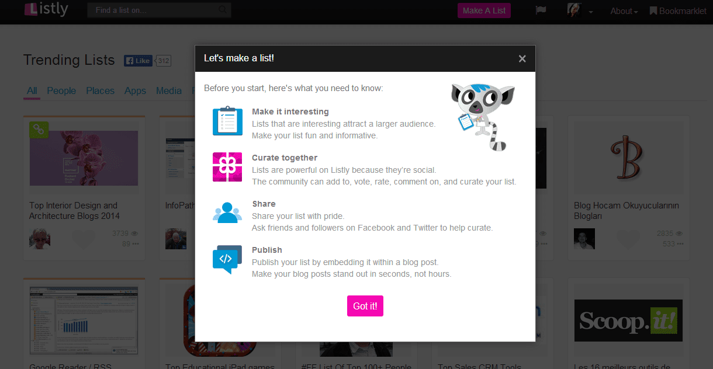Screen dimensions: 713x369
Task: Click the Make A List button
Action: click(x=484, y=11)
